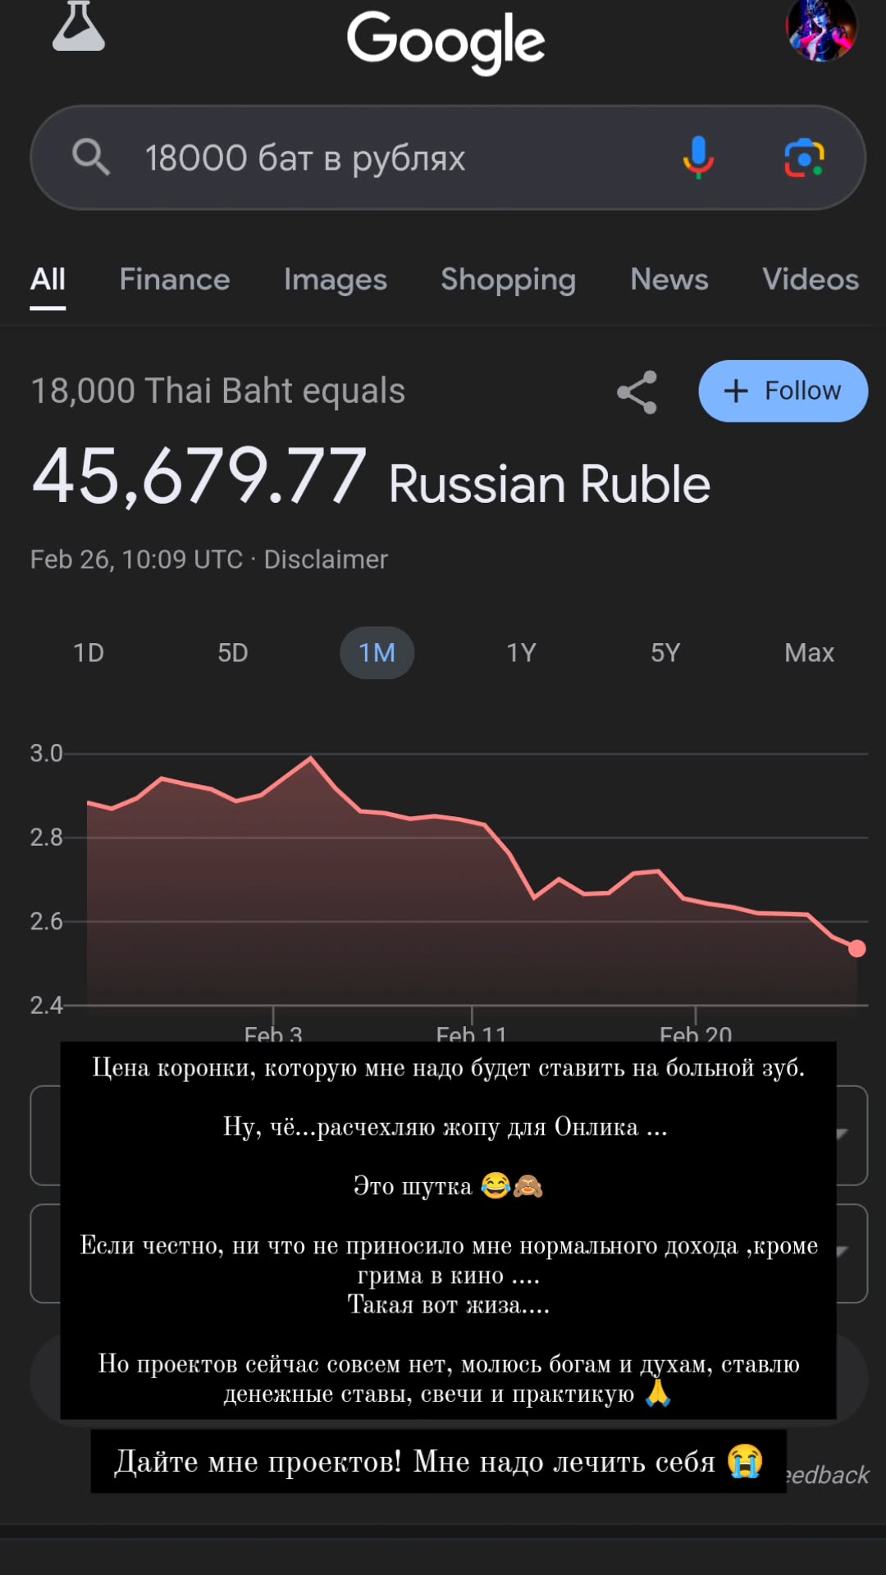Viewport: 886px width, 1575px height.
Task: Show Max chart history
Action: tap(809, 653)
